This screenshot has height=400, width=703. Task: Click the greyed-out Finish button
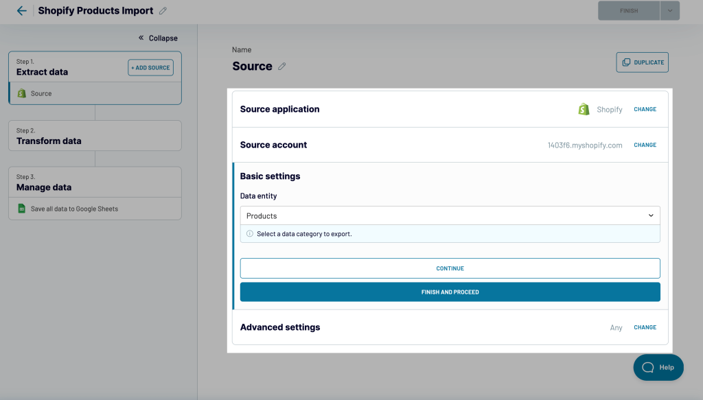click(629, 11)
